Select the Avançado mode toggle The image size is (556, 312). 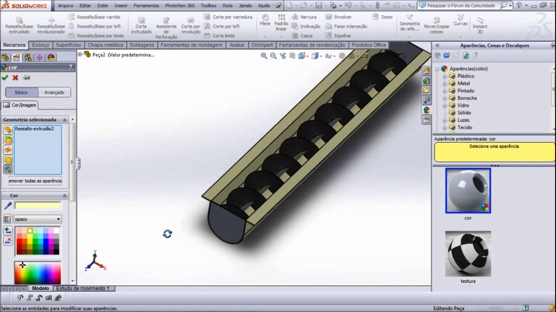pyautogui.click(x=54, y=92)
